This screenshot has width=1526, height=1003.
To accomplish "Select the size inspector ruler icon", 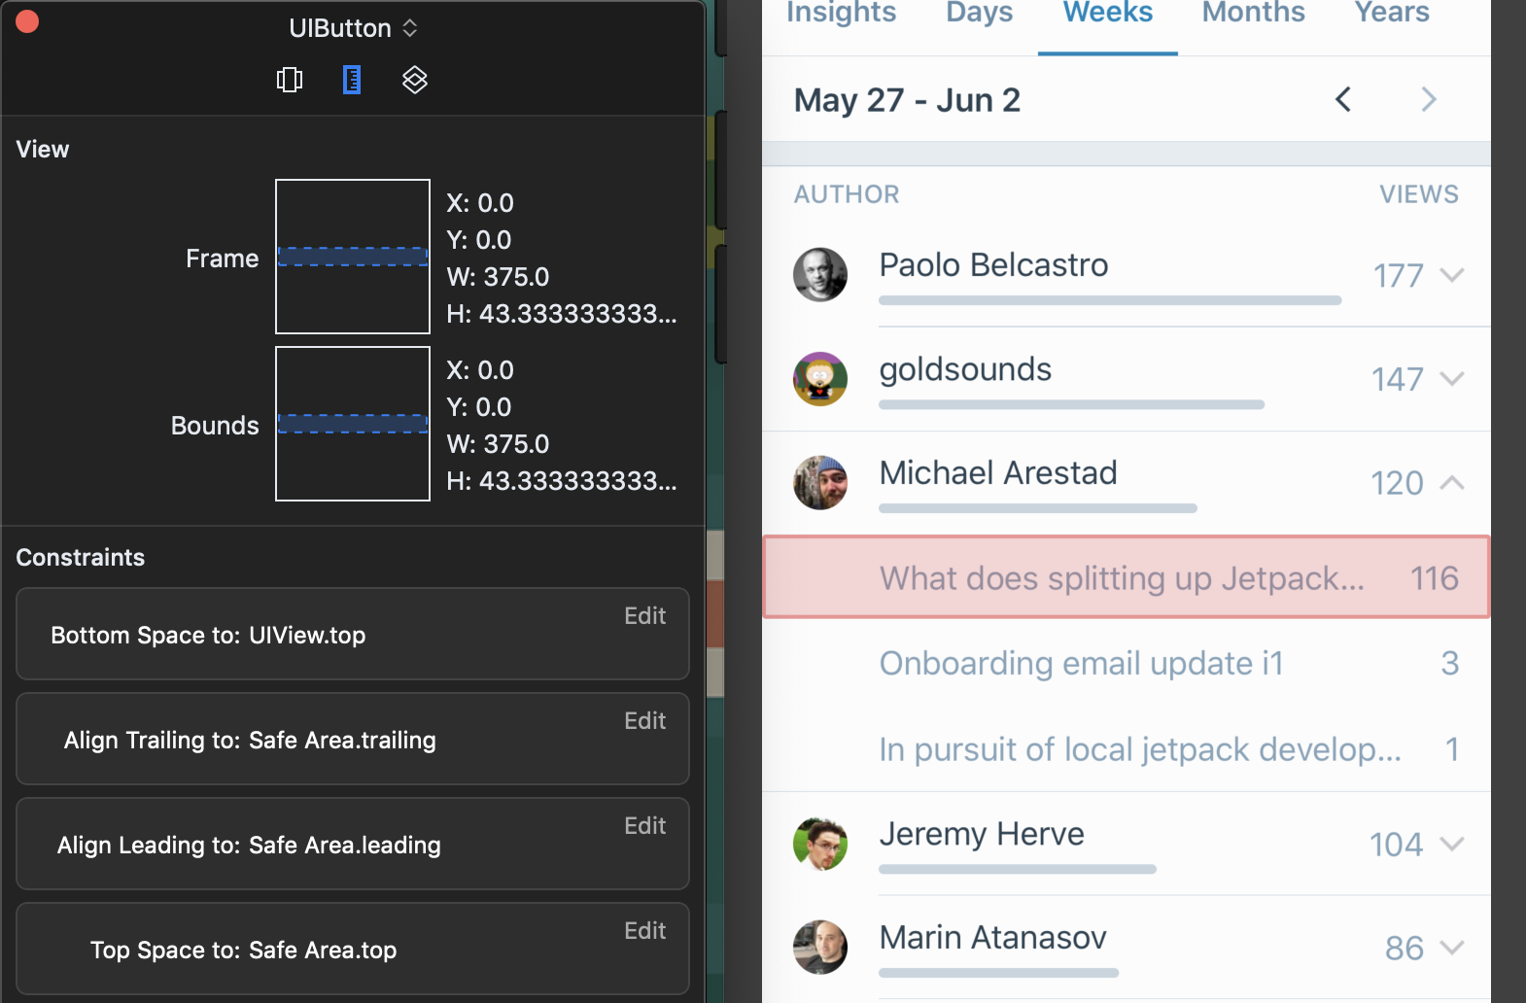I will [352, 80].
